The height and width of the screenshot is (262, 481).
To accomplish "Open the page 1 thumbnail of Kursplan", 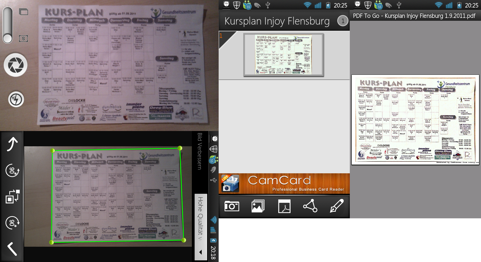I will [283, 55].
